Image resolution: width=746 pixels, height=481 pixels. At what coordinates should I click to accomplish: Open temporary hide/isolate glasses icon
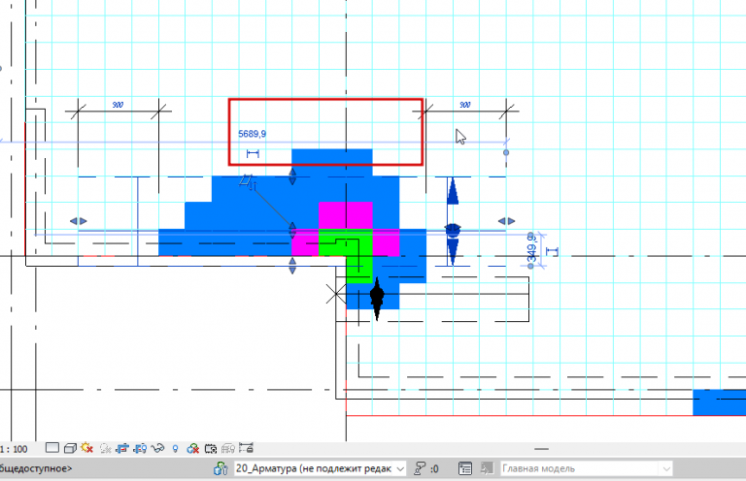coord(157,448)
